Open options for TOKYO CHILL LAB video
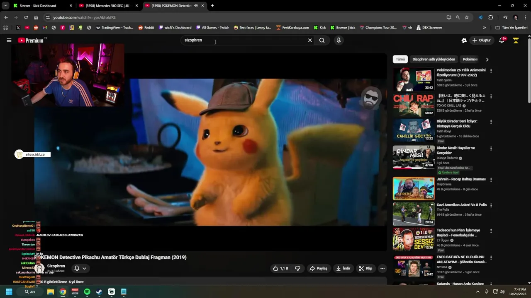The height and width of the screenshot is (298, 531). [x=491, y=96]
